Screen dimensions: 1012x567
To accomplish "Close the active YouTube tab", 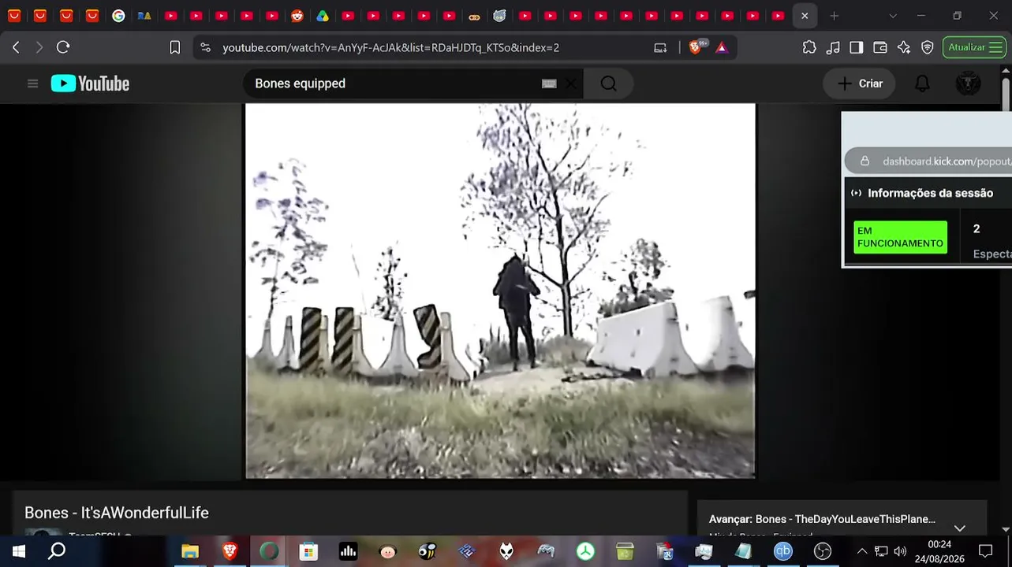I will pos(804,16).
